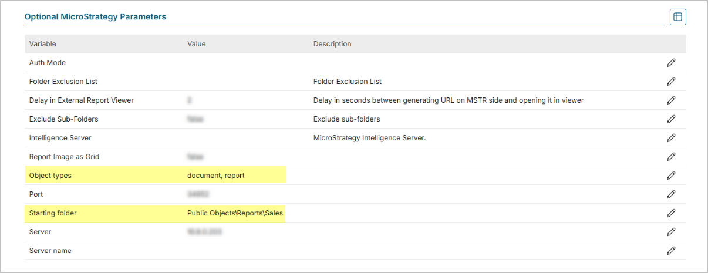Click the Value column header
This screenshot has height=273, width=708.
click(x=196, y=44)
